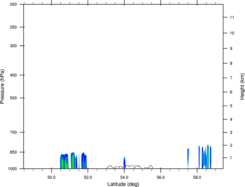This screenshot has width=245, height=187.
Task: Click the 700 pressure tick label
Action: pos(13,132)
